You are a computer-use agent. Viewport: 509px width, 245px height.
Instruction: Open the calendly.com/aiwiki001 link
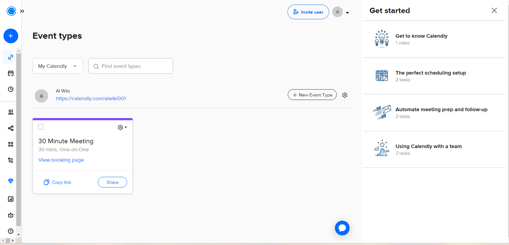(x=91, y=99)
